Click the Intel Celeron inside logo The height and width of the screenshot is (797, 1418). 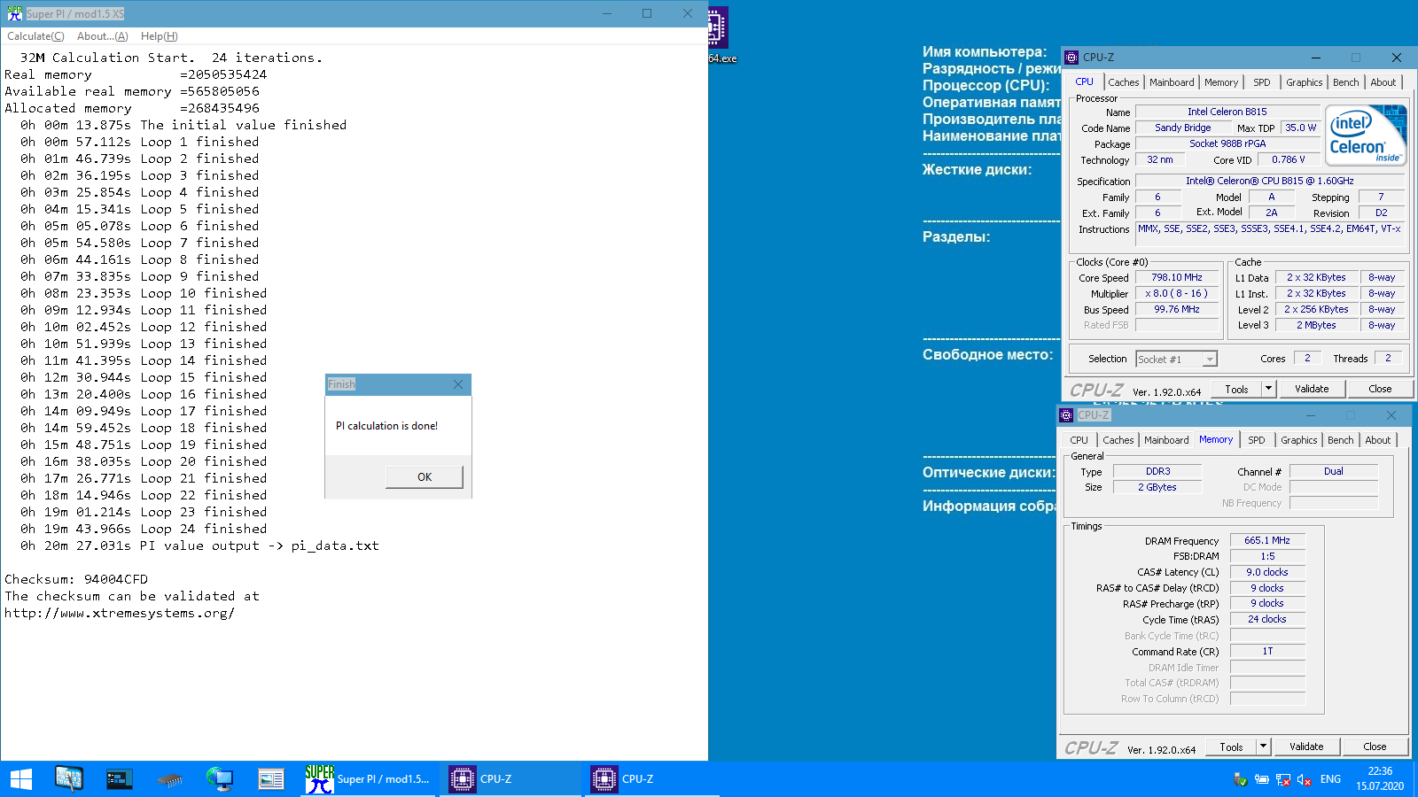(1366, 135)
